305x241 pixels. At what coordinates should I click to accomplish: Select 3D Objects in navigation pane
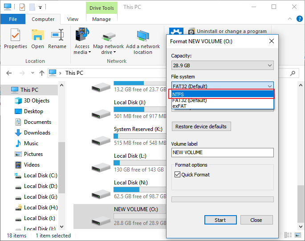coord(37,101)
